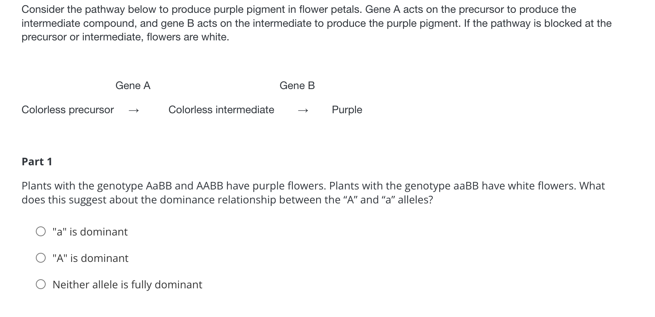Click the question paragraph mentioning AaBB genotype
655x317 pixels.
click(x=313, y=192)
